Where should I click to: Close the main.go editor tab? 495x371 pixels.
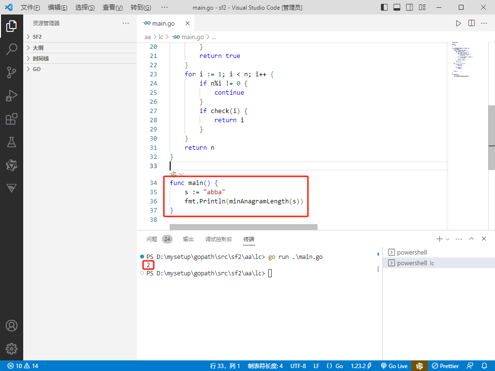pyautogui.click(x=188, y=23)
